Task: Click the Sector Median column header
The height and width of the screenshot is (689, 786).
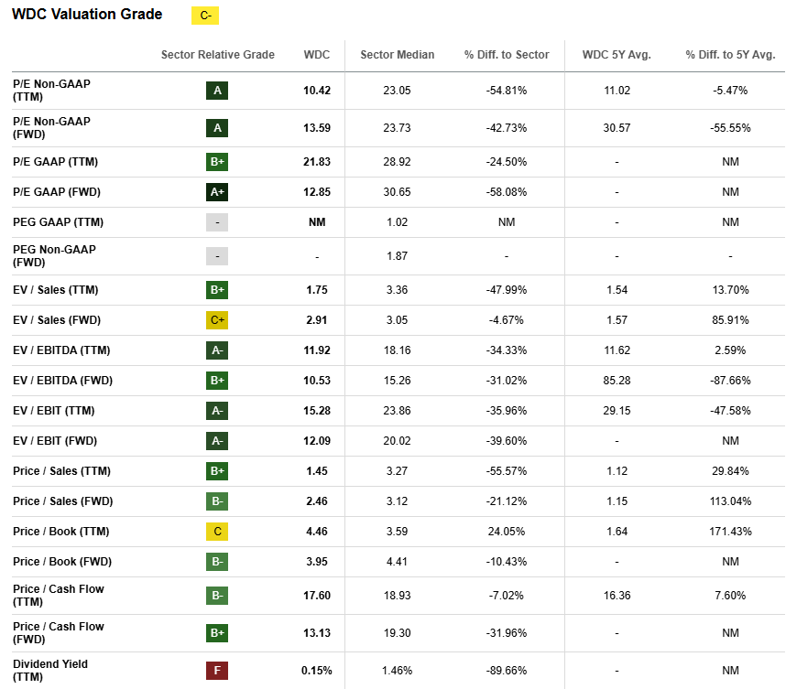Action: click(x=397, y=55)
